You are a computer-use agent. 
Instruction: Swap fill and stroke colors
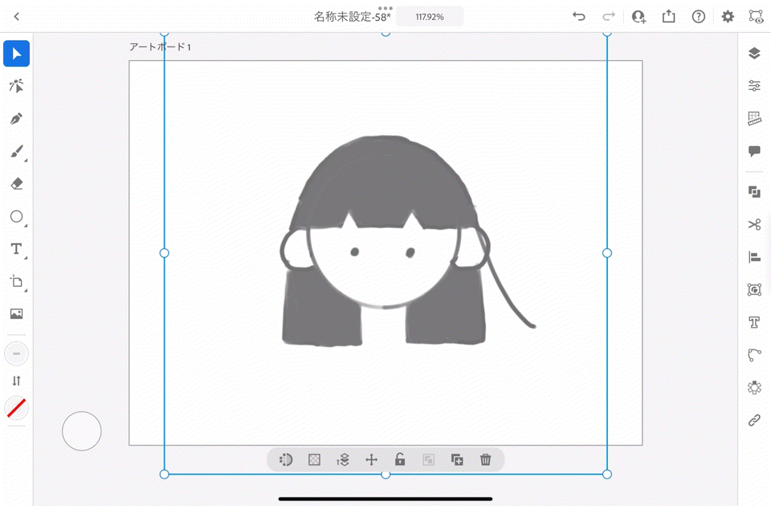pyautogui.click(x=16, y=381)
